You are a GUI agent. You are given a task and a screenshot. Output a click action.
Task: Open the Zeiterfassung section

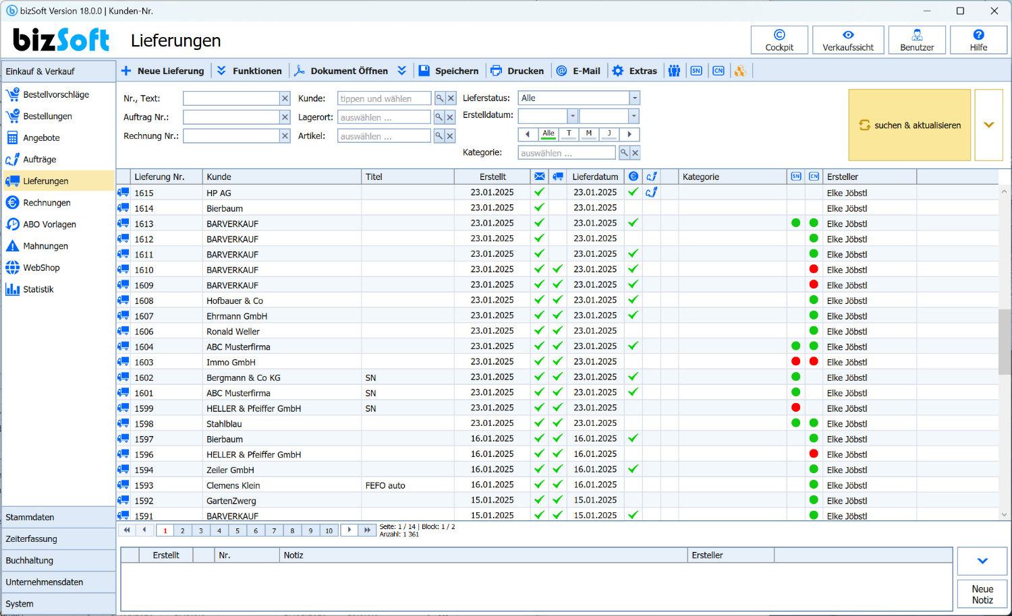pos(58,538)
